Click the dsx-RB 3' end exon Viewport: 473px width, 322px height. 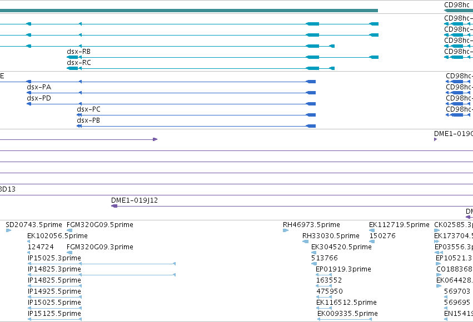point(72,57)
